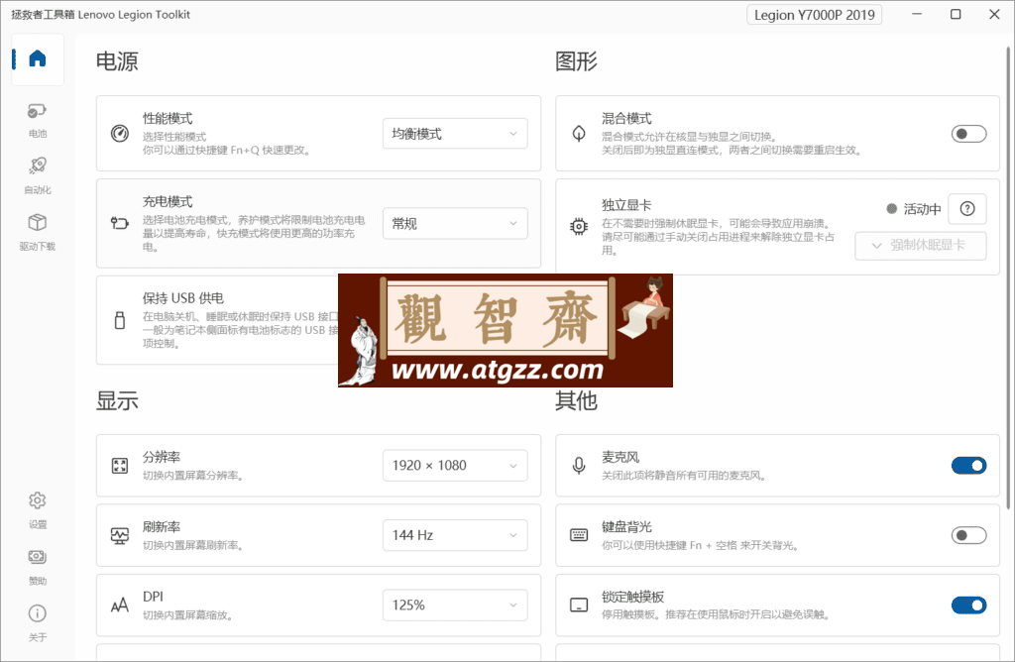Open the 关于 about page

[38, 622]
